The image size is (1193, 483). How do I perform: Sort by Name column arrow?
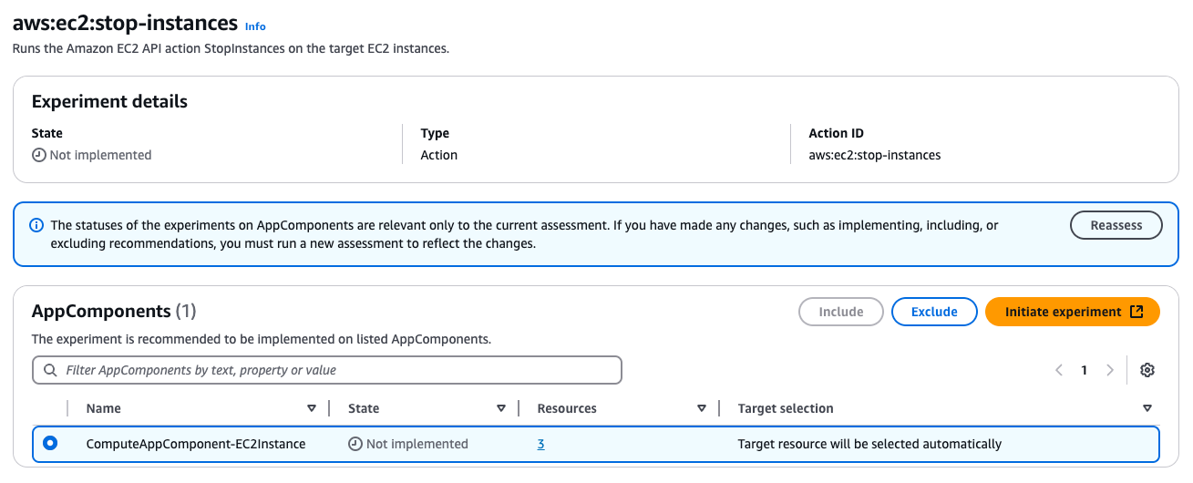(x=312, y=408)
